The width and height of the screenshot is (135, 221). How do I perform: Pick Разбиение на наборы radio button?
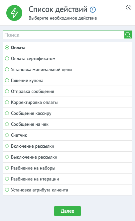click(x=7, y=168)
